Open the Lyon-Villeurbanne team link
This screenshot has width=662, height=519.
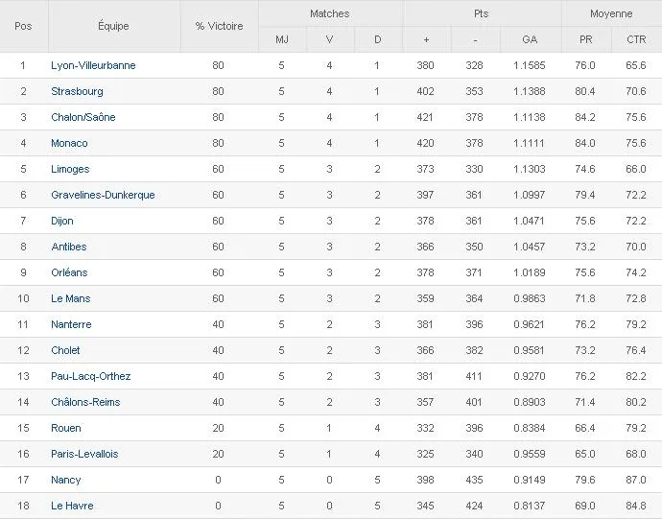point(93,65)
